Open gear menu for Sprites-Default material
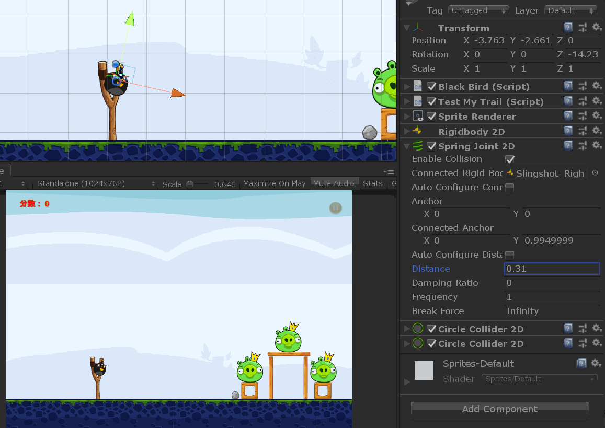Image resolution: width=605 pixels, height=428 pixels. (597, 363)
